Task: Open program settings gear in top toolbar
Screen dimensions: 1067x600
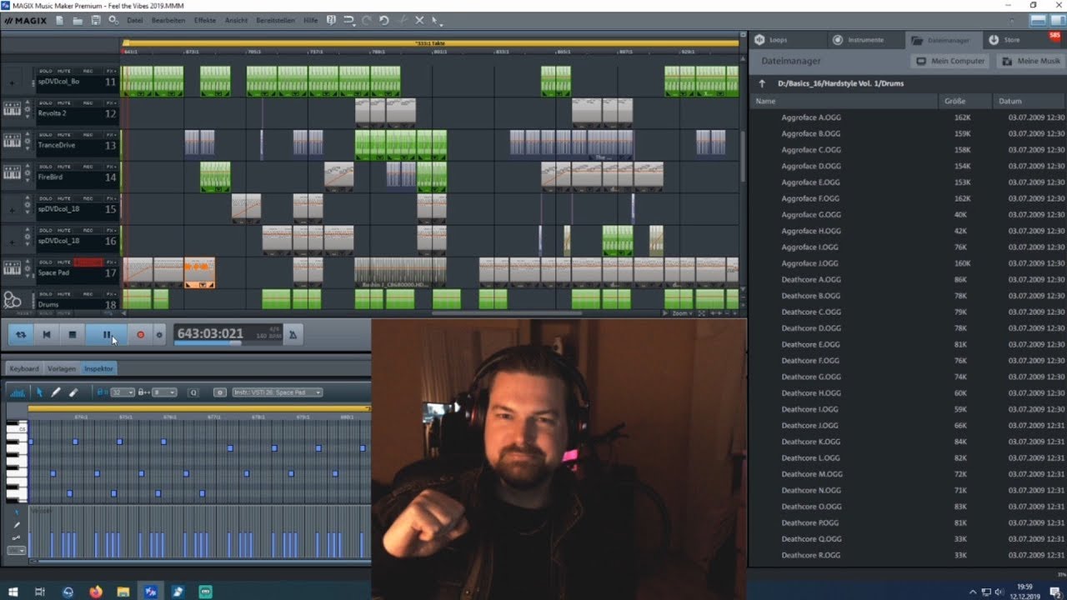Action: point(114,20)
